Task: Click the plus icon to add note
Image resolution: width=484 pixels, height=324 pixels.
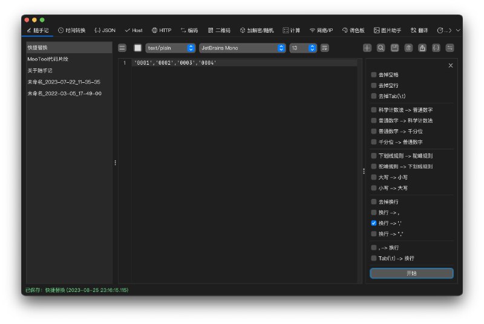Action: (367, 48)
